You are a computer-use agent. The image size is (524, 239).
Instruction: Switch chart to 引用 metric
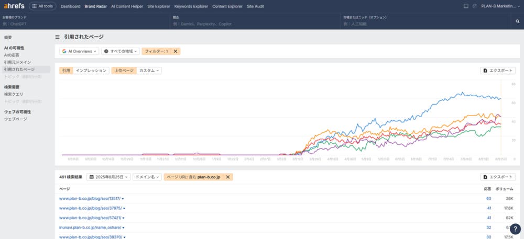pyautogui.click(x=65, y=71)
